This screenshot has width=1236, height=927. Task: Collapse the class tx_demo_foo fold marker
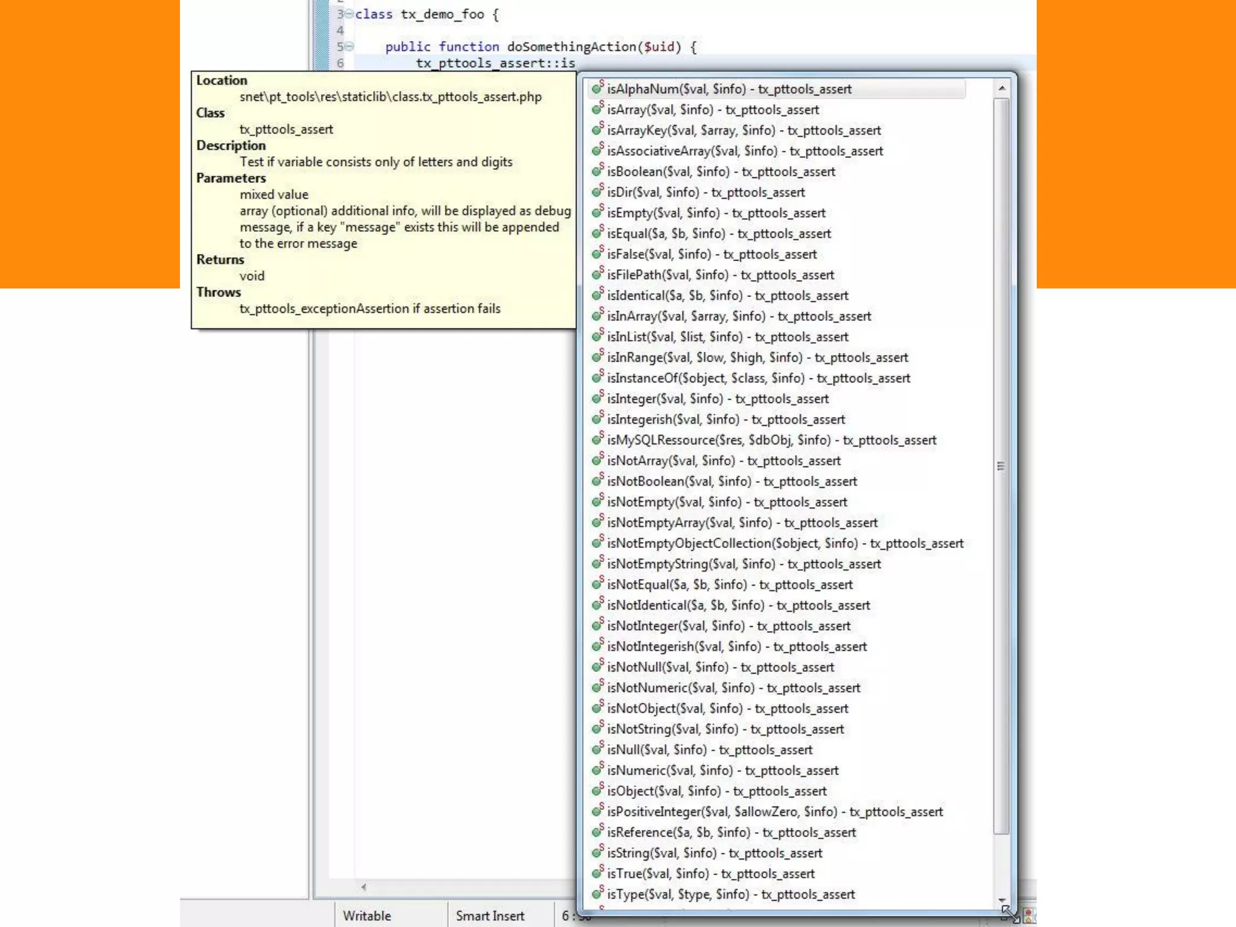tap(349, 14)
